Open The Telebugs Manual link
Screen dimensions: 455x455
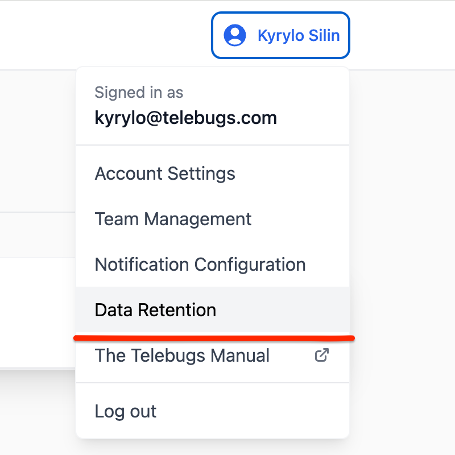point(182,355)
